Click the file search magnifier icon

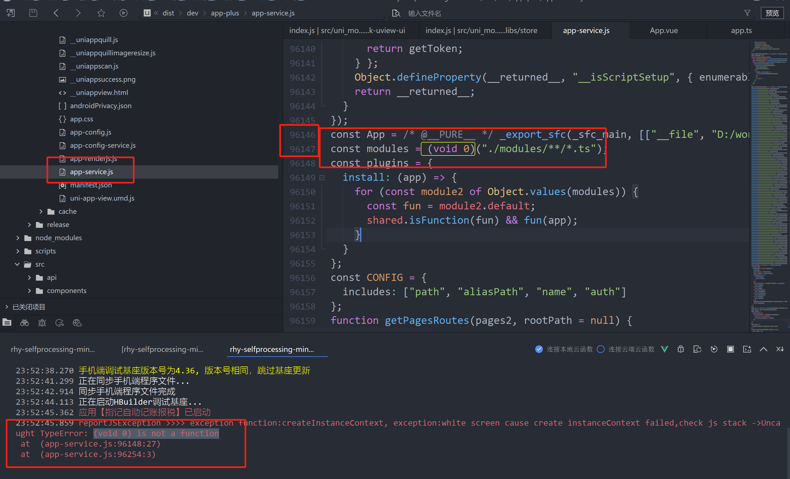(x=396, y=13)
